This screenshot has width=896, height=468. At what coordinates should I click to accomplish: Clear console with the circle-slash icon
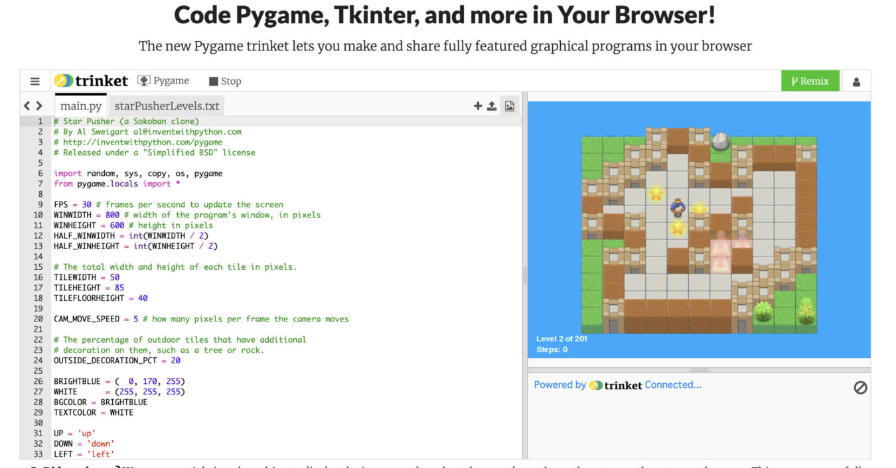(x=860, y=388)
